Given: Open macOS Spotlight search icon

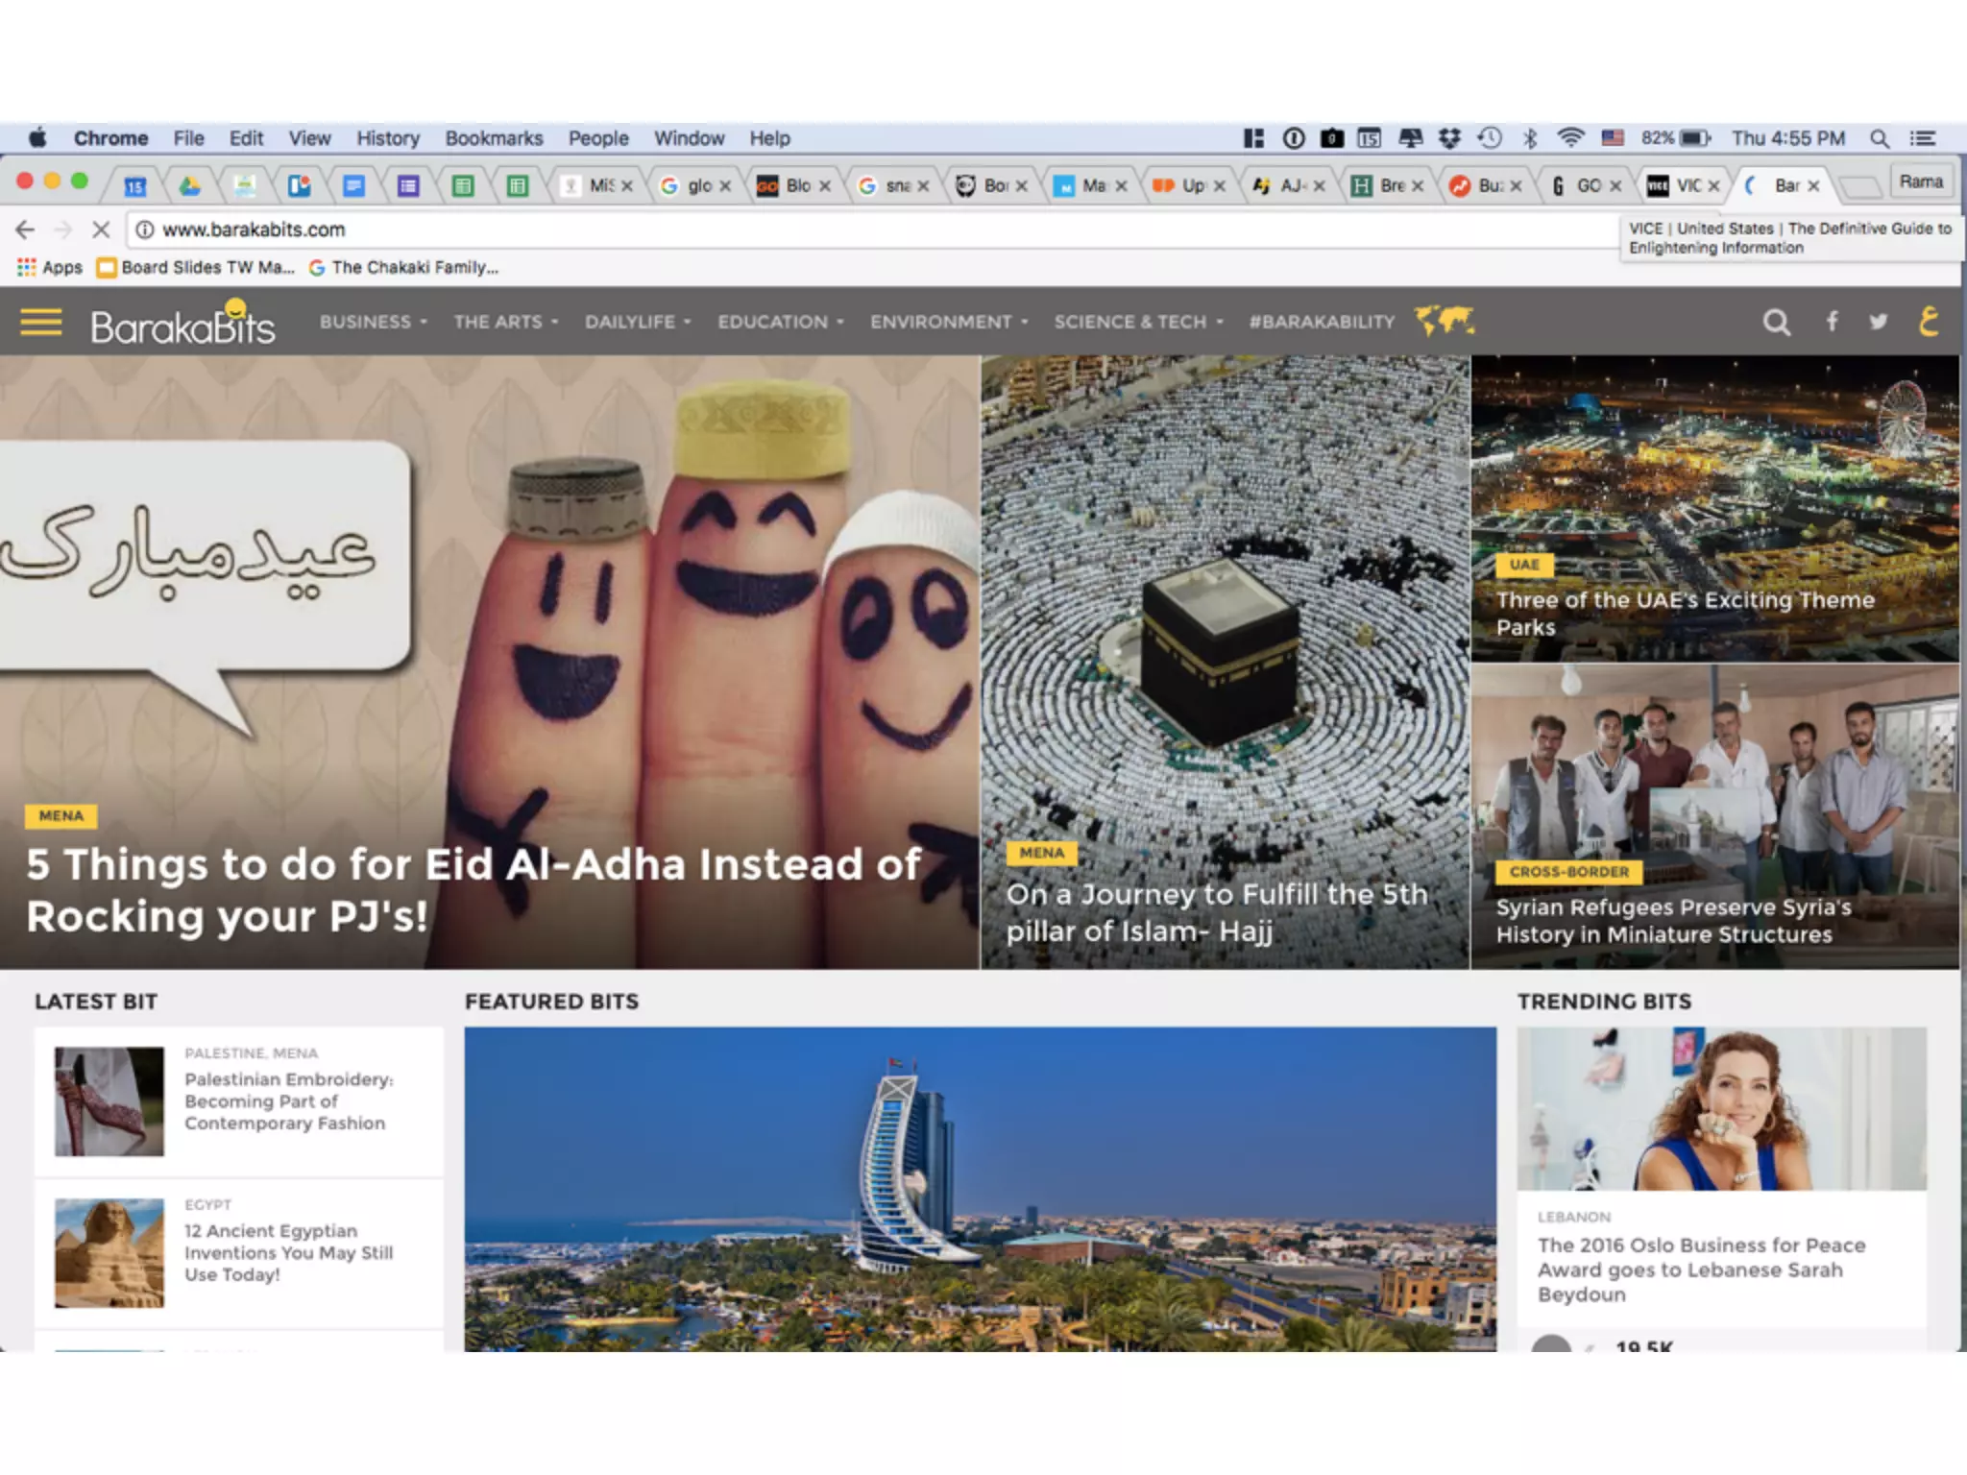Looking at the screenshot, I should coord(1880,138).
